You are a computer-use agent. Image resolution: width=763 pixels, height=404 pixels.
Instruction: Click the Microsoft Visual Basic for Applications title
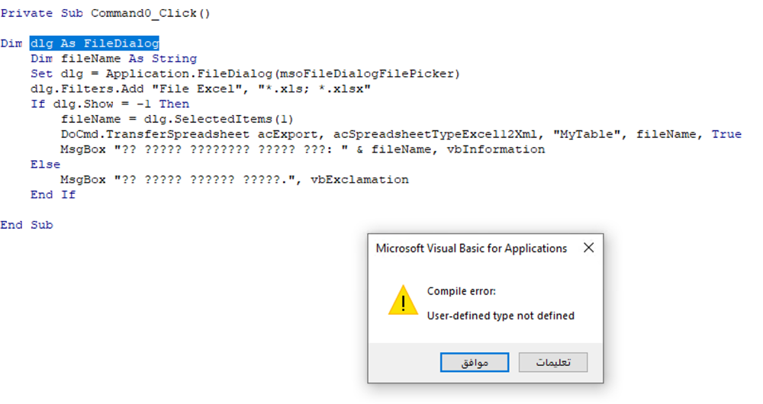click(x=471, y=248)
